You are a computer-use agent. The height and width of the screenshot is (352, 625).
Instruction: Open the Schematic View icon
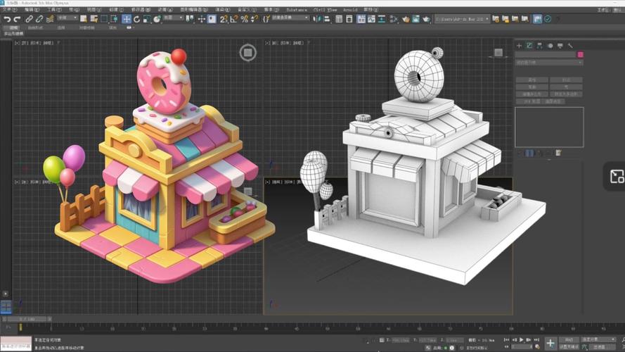(382, 19)
